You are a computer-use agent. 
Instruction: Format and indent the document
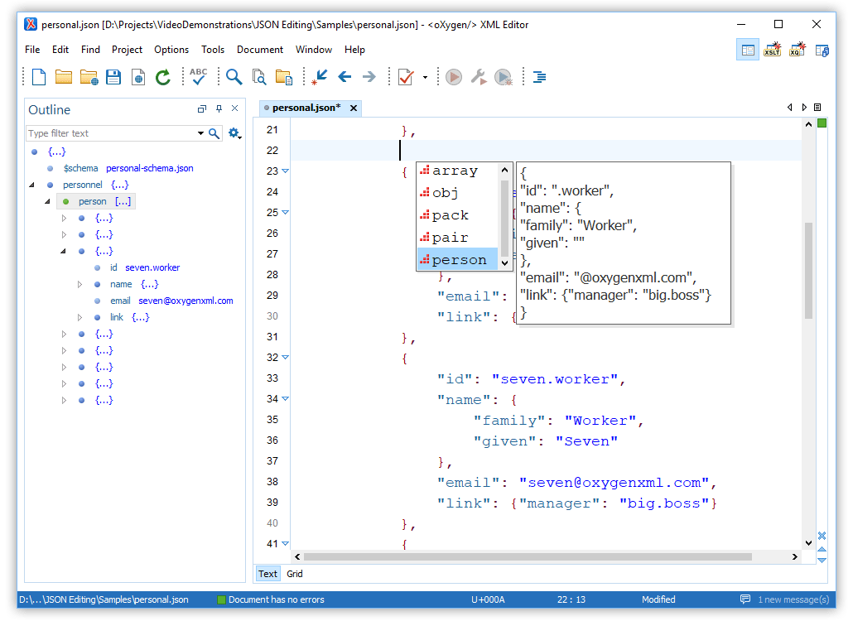tap(540, 77)
